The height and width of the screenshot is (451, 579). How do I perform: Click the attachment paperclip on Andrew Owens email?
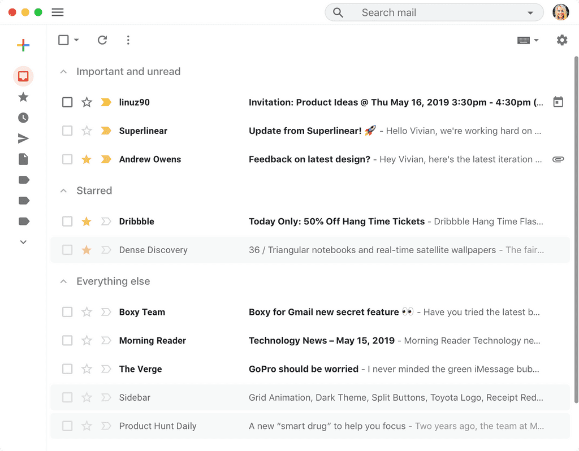tap(558, 159)
